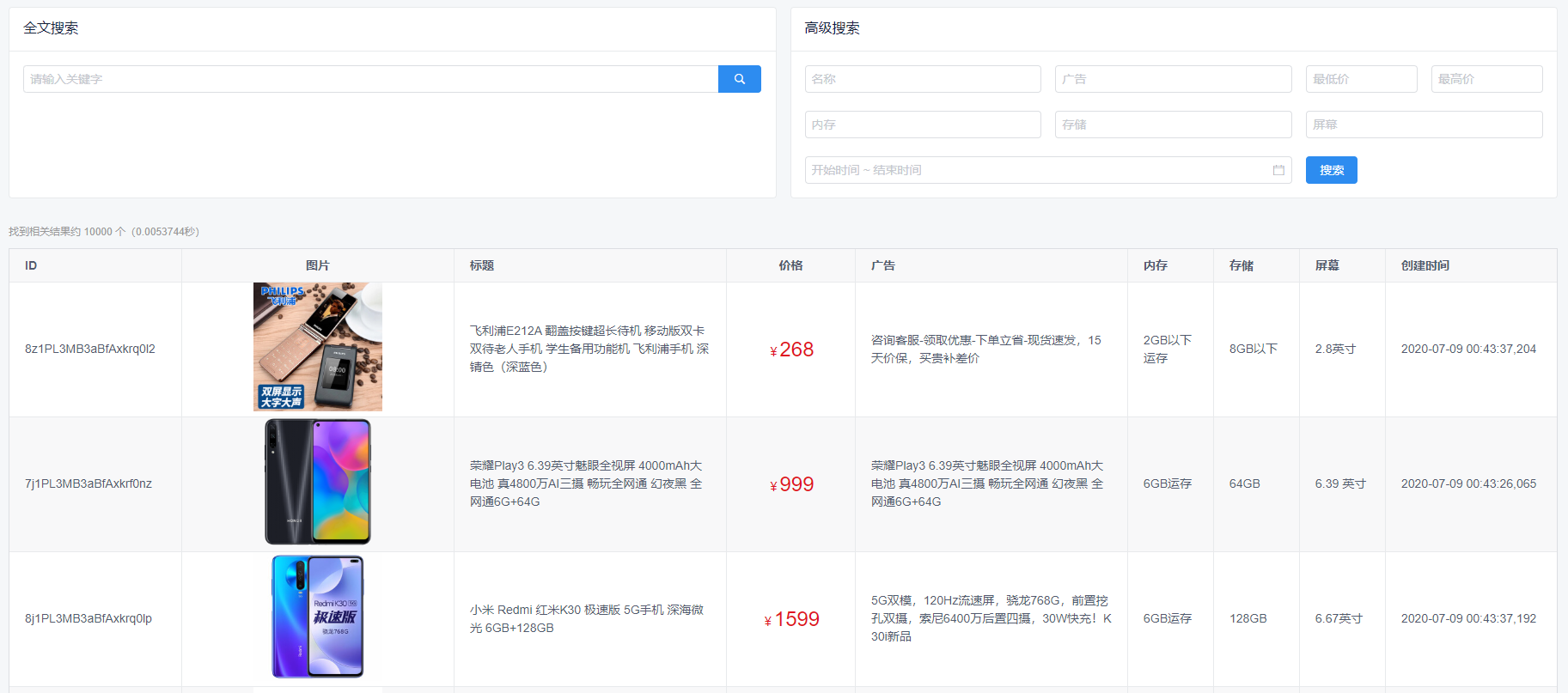Click the 咨询客服-领取优惠 ad text

pos(986,349)
